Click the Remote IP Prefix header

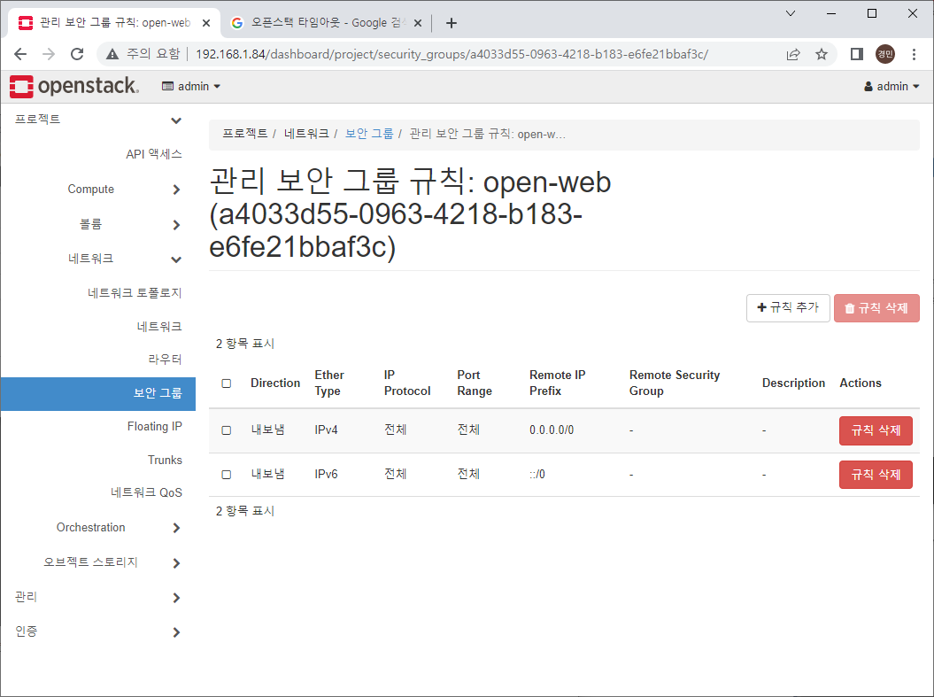557,383
